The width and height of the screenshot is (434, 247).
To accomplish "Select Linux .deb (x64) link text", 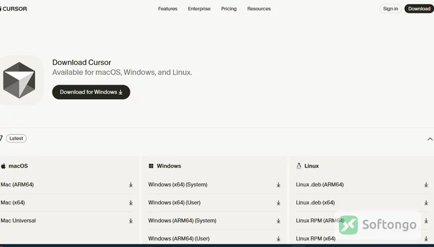I will coord(315,203).
